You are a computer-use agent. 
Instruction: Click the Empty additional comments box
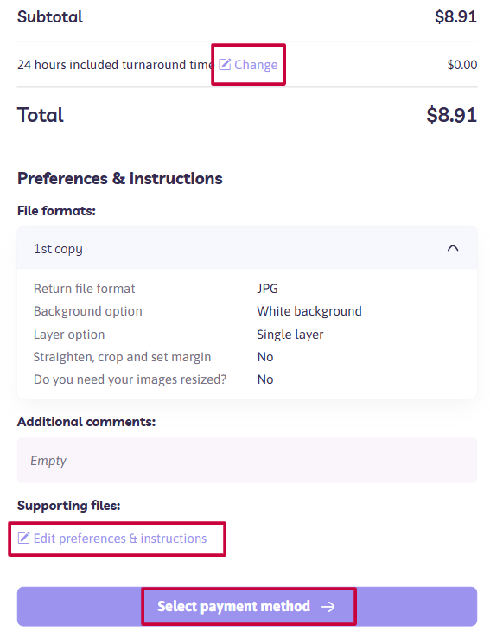(247, 461)
